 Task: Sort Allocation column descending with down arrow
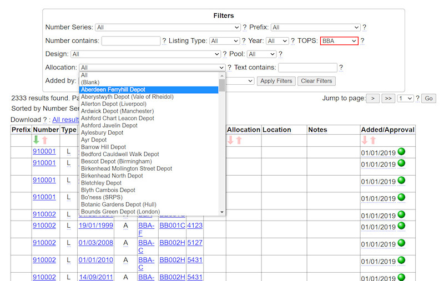(230, 140)
